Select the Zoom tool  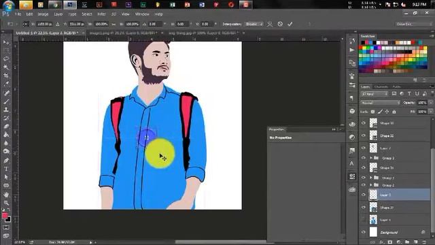click(x=6, y=203)
